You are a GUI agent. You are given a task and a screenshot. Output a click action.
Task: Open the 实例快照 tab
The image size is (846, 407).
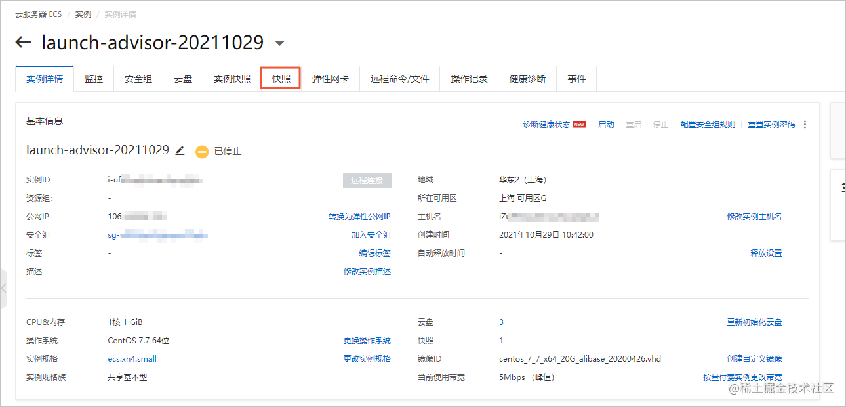(232, 79)
